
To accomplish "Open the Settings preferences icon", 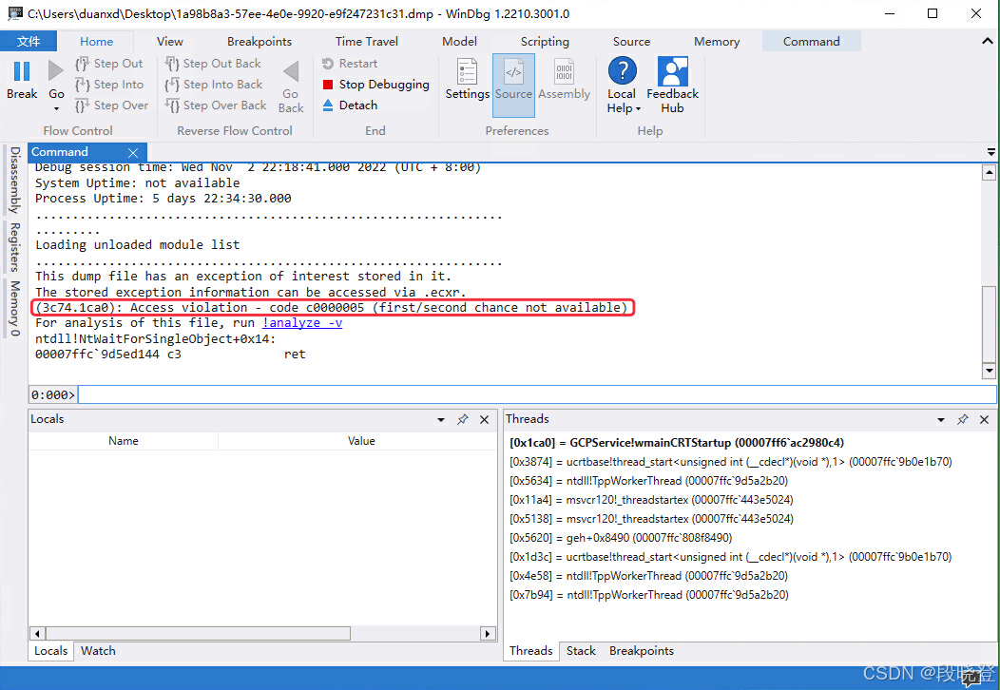I will (467, 71).
